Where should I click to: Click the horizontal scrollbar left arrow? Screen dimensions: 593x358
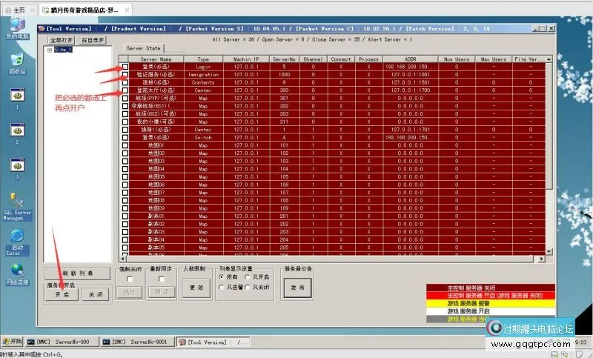[122, 259]
